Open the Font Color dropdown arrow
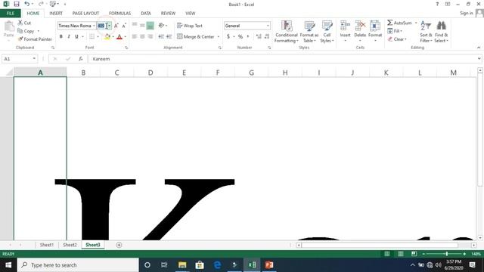This screenshot has width=484, height=272. (x=125, y=37)
